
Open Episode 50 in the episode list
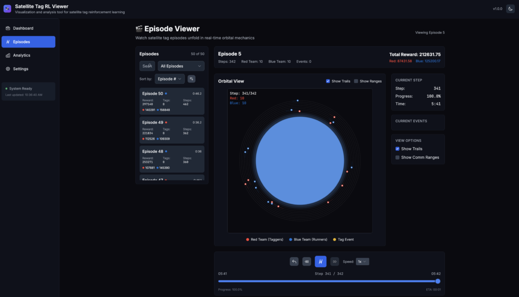point(172,101)
